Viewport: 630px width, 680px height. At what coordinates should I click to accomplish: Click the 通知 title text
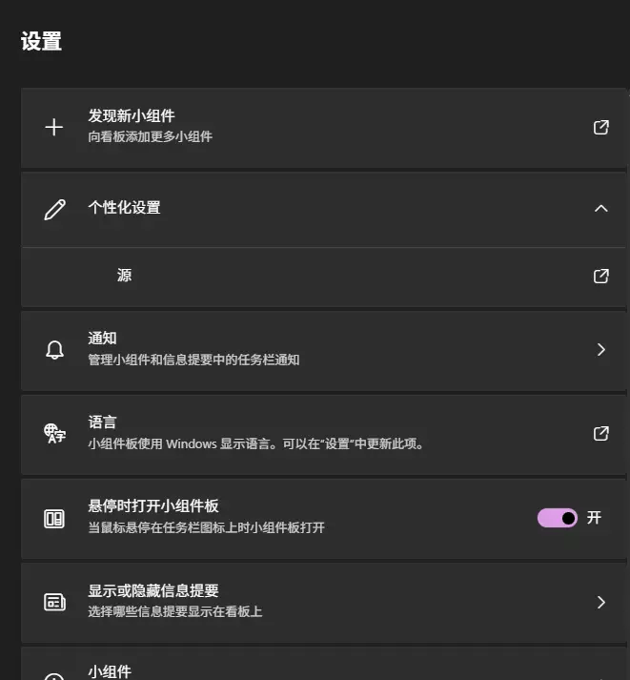pyautogui.click(x=103, y=339)
